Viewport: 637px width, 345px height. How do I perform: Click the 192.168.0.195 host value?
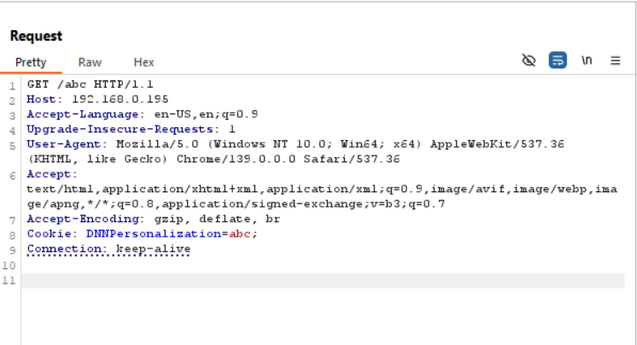pos(120,99)
